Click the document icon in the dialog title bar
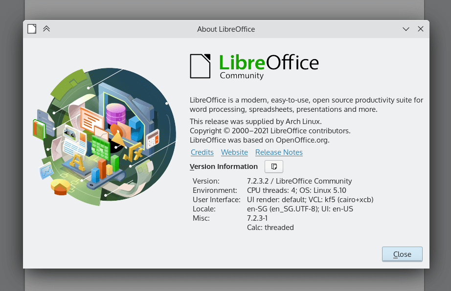451x291 pixels. point(32,29)
